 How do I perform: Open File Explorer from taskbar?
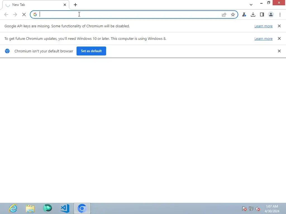click(30, 208)
